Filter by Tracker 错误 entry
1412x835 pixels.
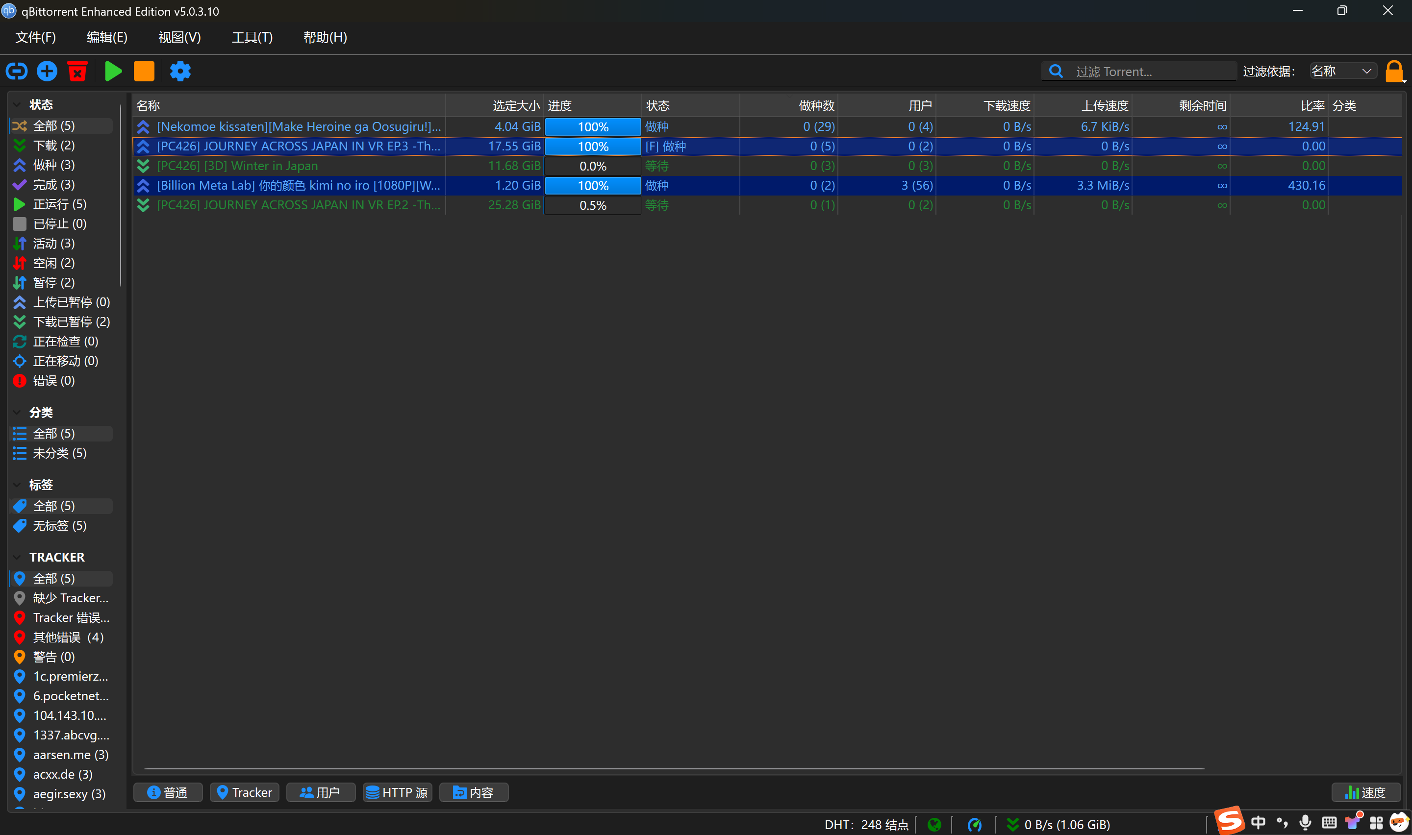point(62,618)
